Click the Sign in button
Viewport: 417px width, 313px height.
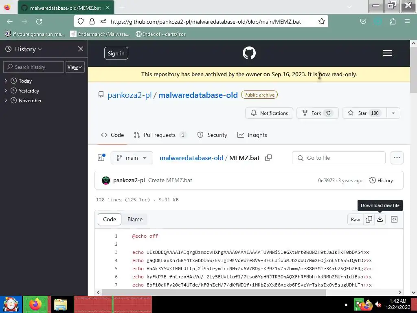[116, 53]
